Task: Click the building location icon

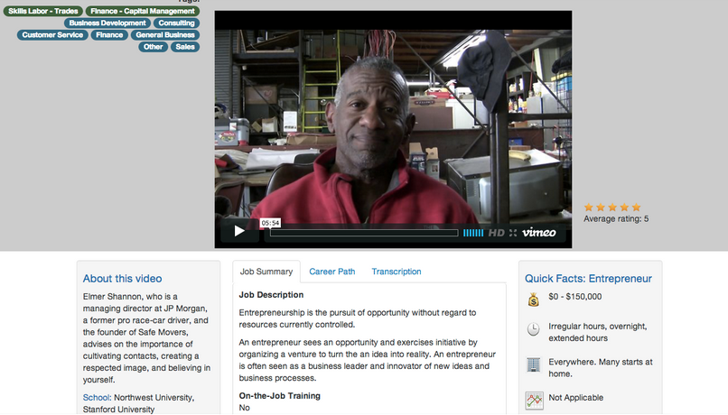Action: click(534, 364)
